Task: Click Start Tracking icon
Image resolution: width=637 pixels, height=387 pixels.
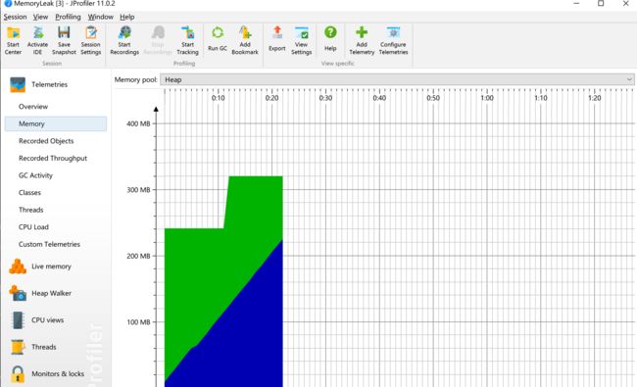Action: [187, 40]
